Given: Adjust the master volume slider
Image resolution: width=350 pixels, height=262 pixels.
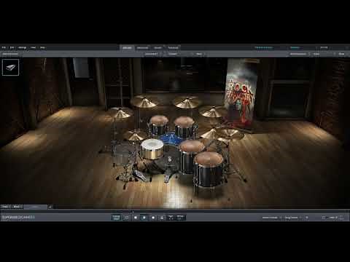Looking at the screenshot, I should [x=333, y=218].
